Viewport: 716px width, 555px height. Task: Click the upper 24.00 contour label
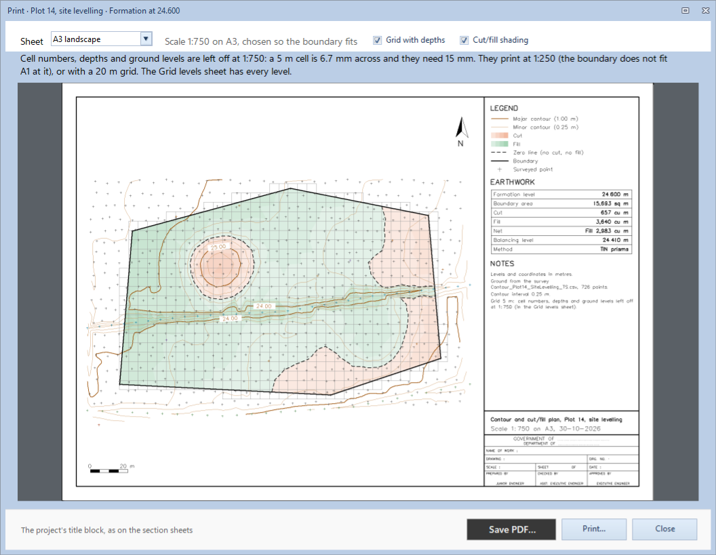coord(264,306)
